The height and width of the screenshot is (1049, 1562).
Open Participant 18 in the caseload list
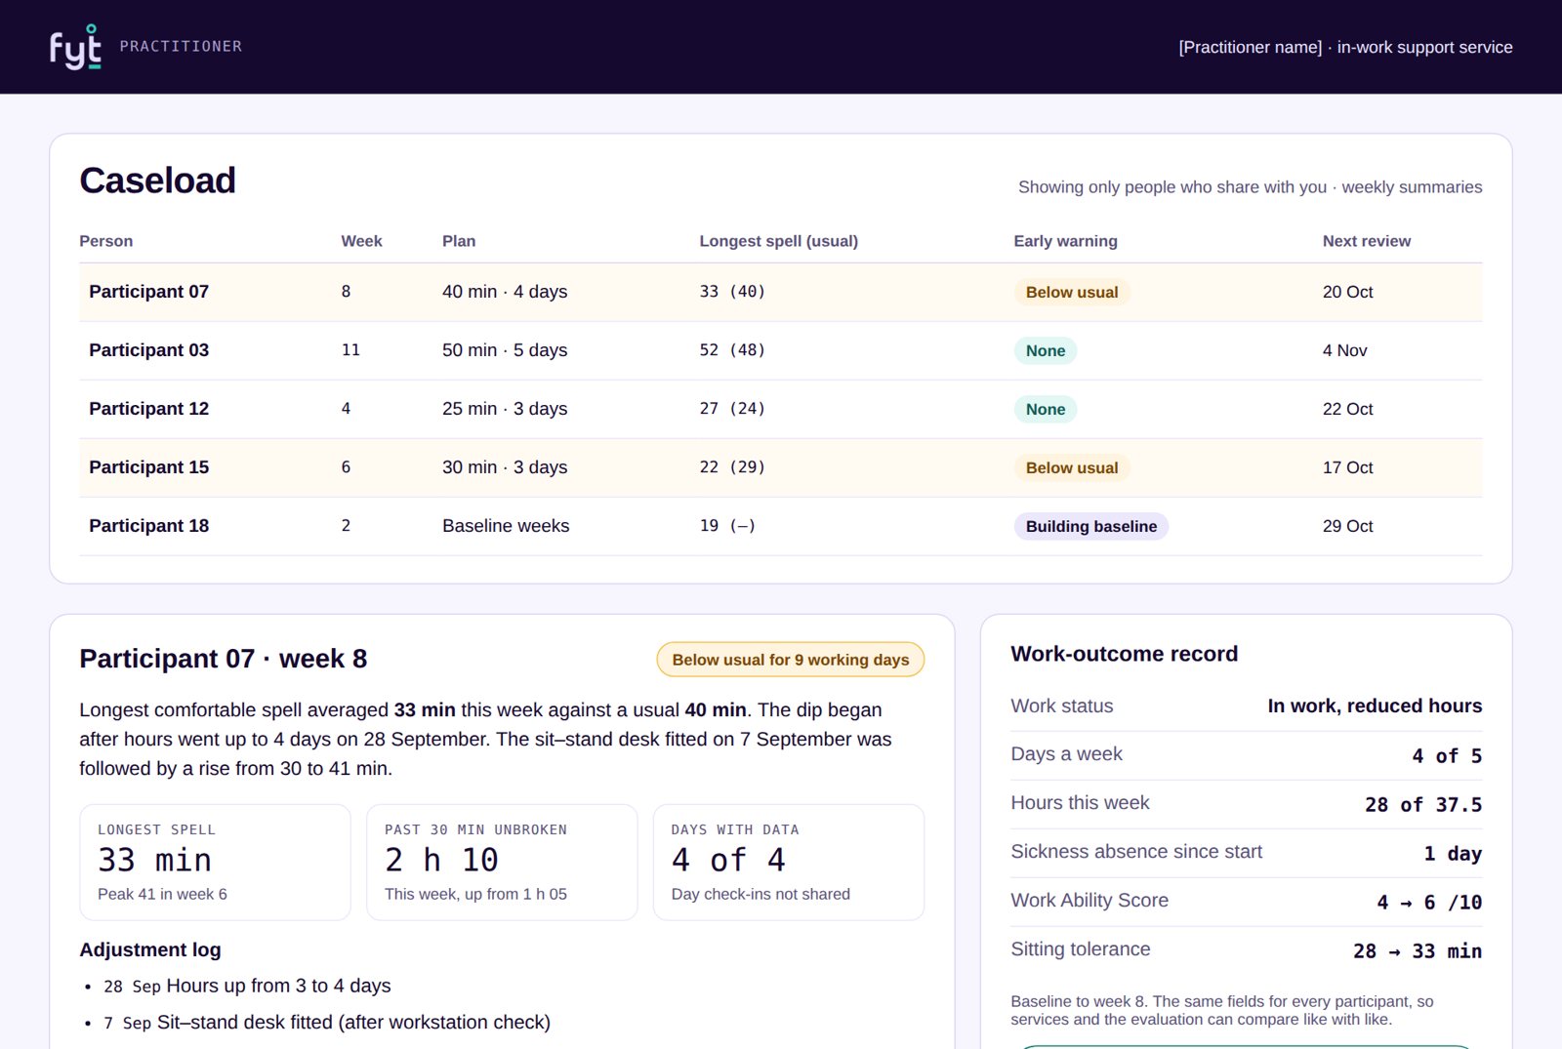pyautogui.click(x=780, y=526)
